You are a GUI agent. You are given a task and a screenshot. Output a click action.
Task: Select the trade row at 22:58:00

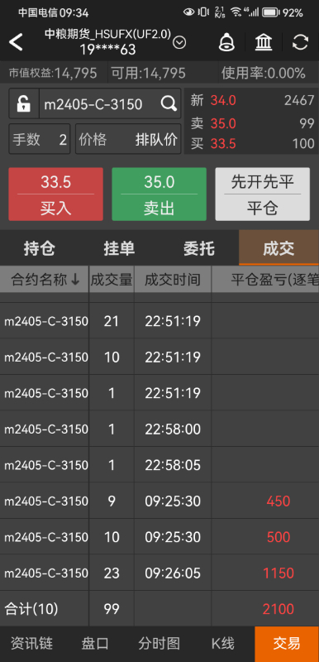159,429
